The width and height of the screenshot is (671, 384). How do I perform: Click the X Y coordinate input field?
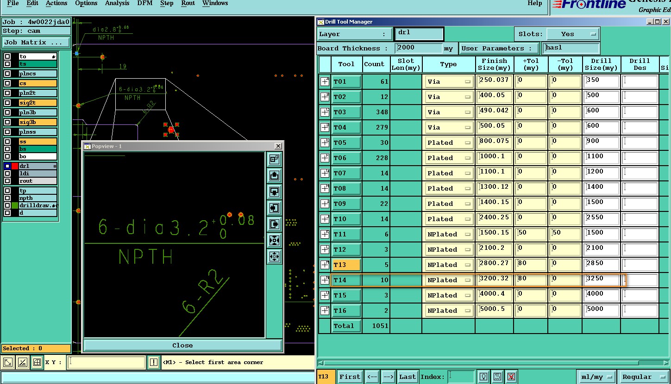click(107, 363)
